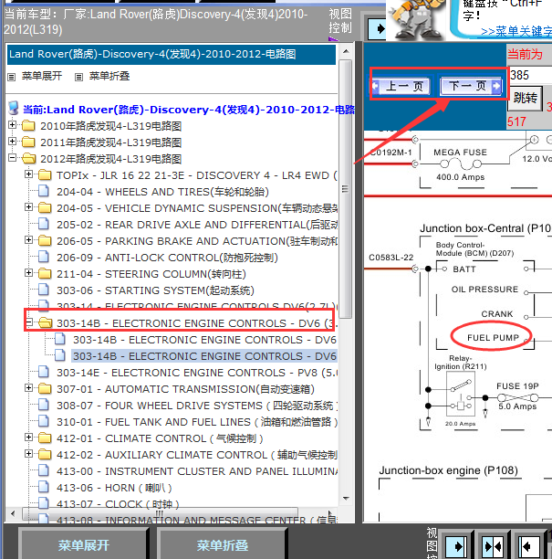Click the 下一页 next page button

[x=471, y=86]
